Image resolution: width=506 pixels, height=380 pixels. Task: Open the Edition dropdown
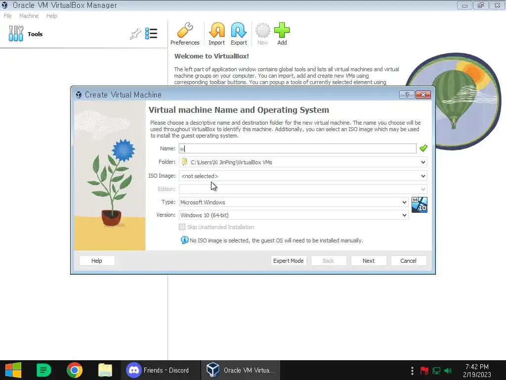tap(303, 189)
